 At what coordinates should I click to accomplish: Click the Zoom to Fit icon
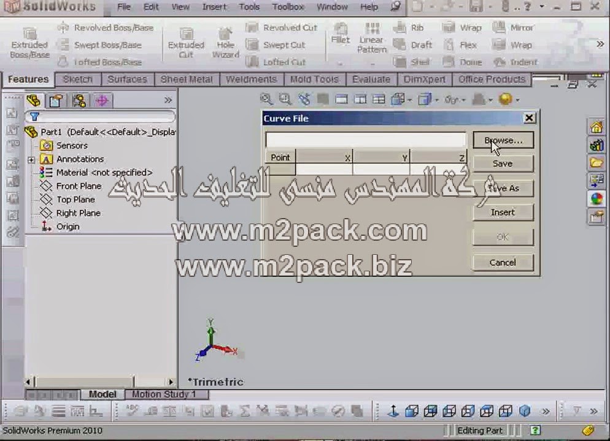266,99
